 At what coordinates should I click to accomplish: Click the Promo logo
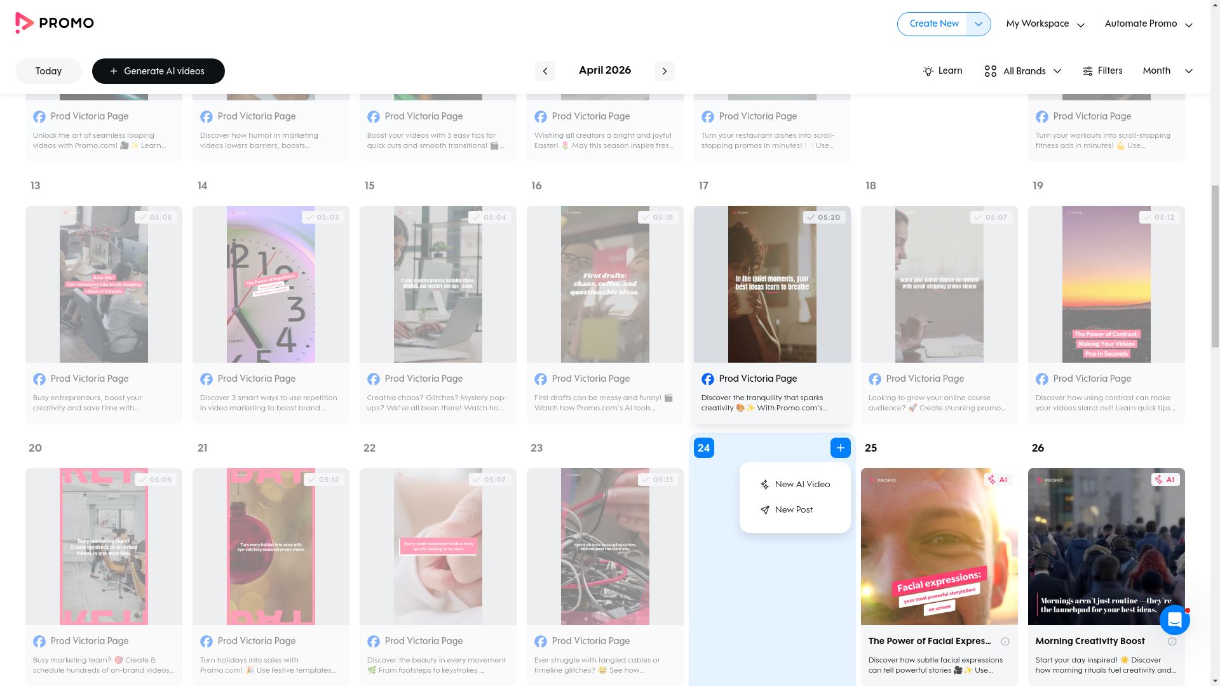(55, 24)
